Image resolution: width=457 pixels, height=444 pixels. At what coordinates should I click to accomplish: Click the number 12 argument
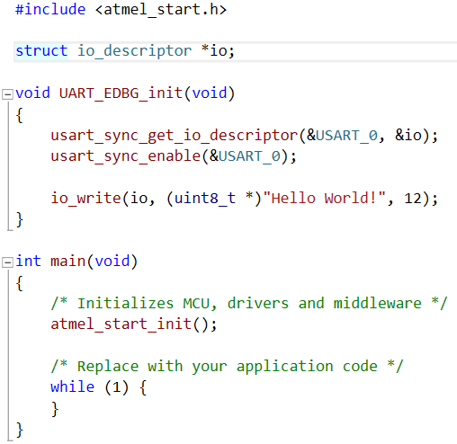tap(413, 199)
